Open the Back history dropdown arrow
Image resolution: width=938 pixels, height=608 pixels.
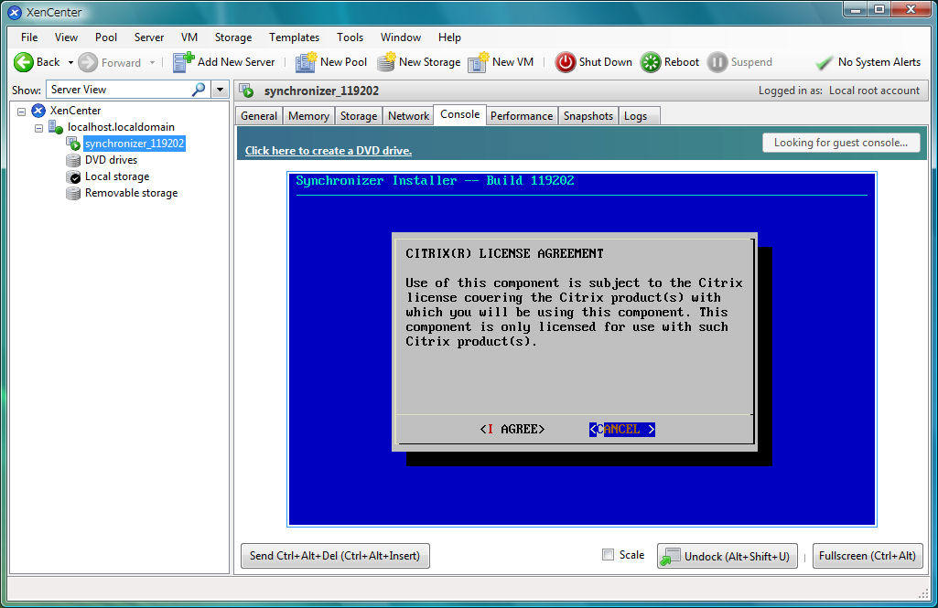point(70,62)
